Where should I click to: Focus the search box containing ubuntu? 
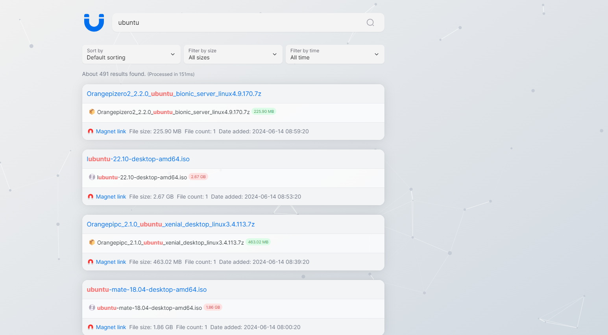[248, 22]
